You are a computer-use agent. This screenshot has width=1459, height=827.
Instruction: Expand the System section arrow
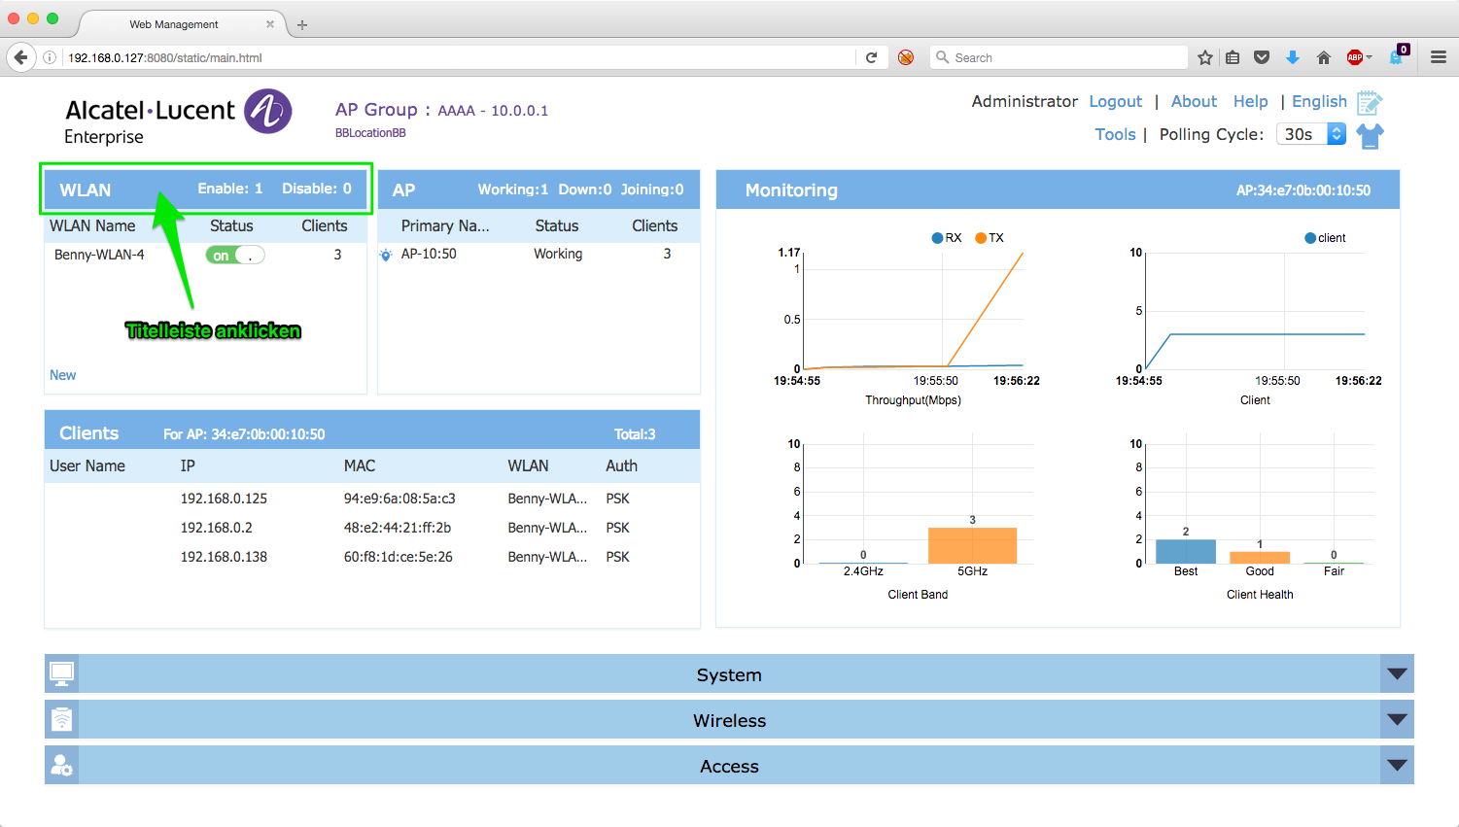point(1397,673)
